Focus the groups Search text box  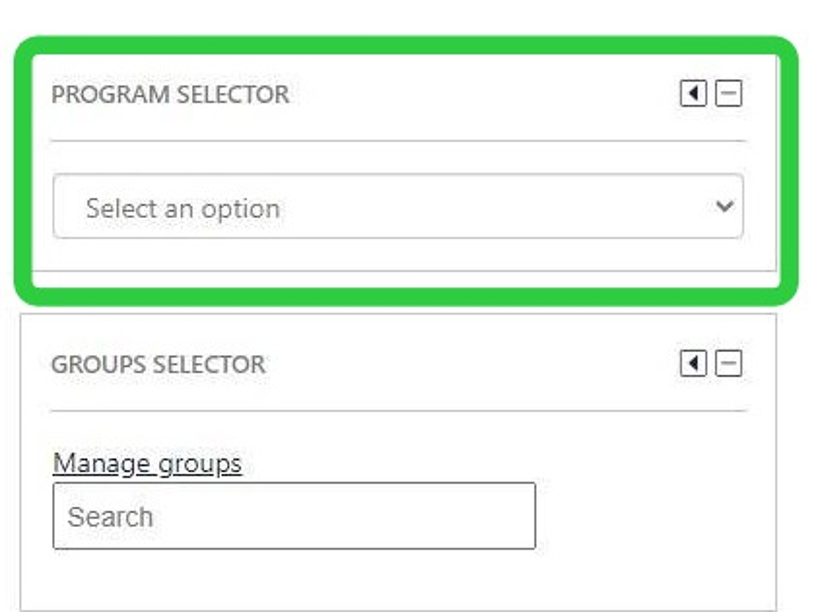tap(294, 516)
